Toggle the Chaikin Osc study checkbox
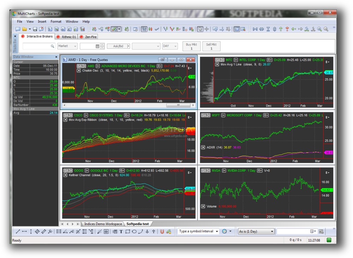The height and width of the screenshot is (258, 353). pyautogui.click(x=79, y=71)
